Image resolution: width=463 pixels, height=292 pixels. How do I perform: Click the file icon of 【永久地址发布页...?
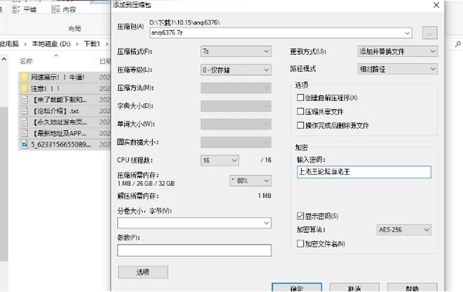click(25, 122)
